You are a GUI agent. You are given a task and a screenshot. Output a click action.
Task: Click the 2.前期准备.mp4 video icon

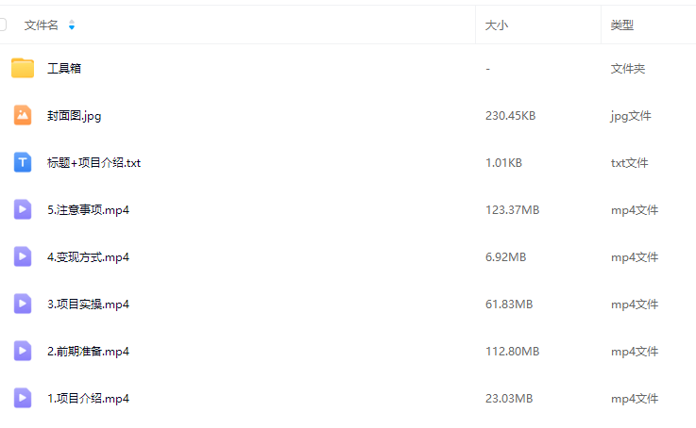coord(23,351)
